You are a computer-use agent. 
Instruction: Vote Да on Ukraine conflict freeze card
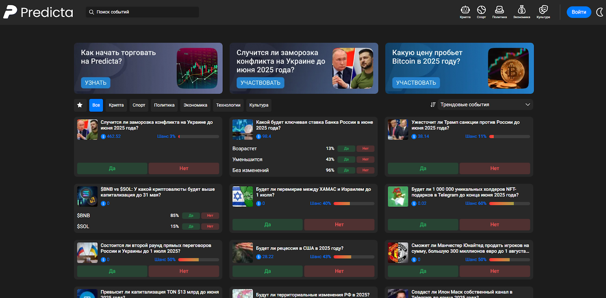[112, 169]
